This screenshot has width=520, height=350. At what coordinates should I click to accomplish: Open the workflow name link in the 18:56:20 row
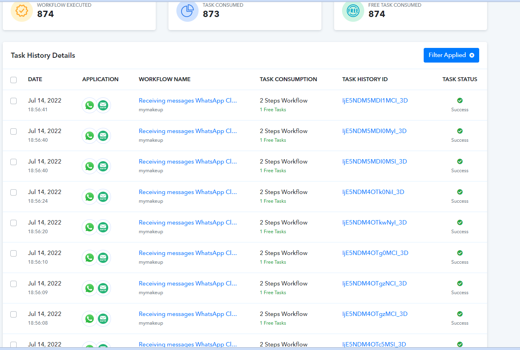pos(188,223)
